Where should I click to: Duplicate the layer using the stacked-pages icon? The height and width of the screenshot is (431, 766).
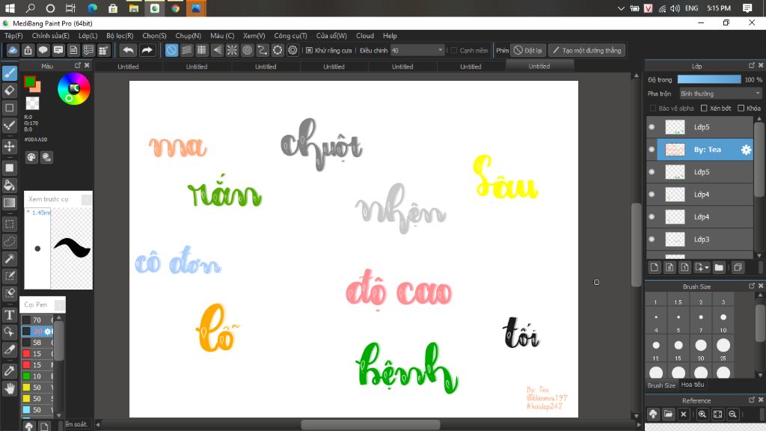coord(738,267)
